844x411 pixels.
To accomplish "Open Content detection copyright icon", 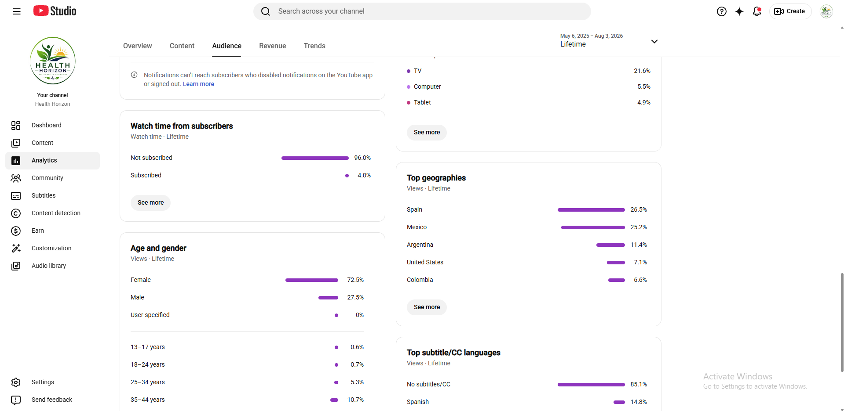I will pyautogui.click(x=16, y=213).
